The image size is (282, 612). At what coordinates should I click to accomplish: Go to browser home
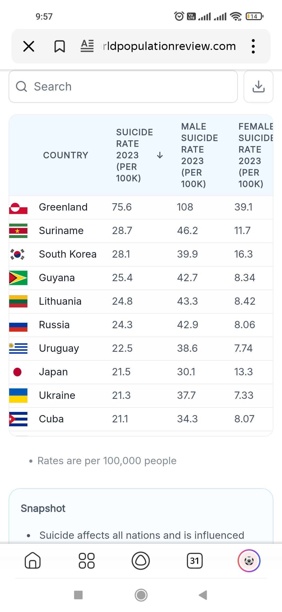(33, 561)
